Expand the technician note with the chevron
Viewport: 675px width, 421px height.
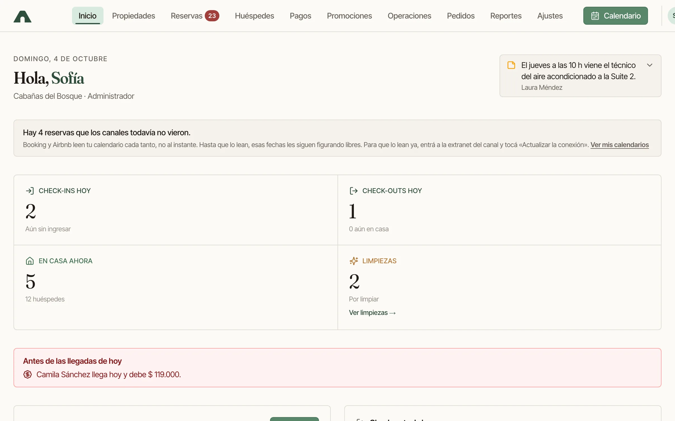[649, 65]
